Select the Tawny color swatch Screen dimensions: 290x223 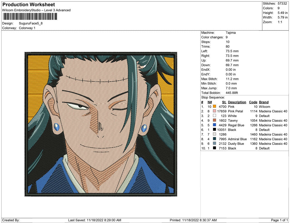tap(214, 120)
